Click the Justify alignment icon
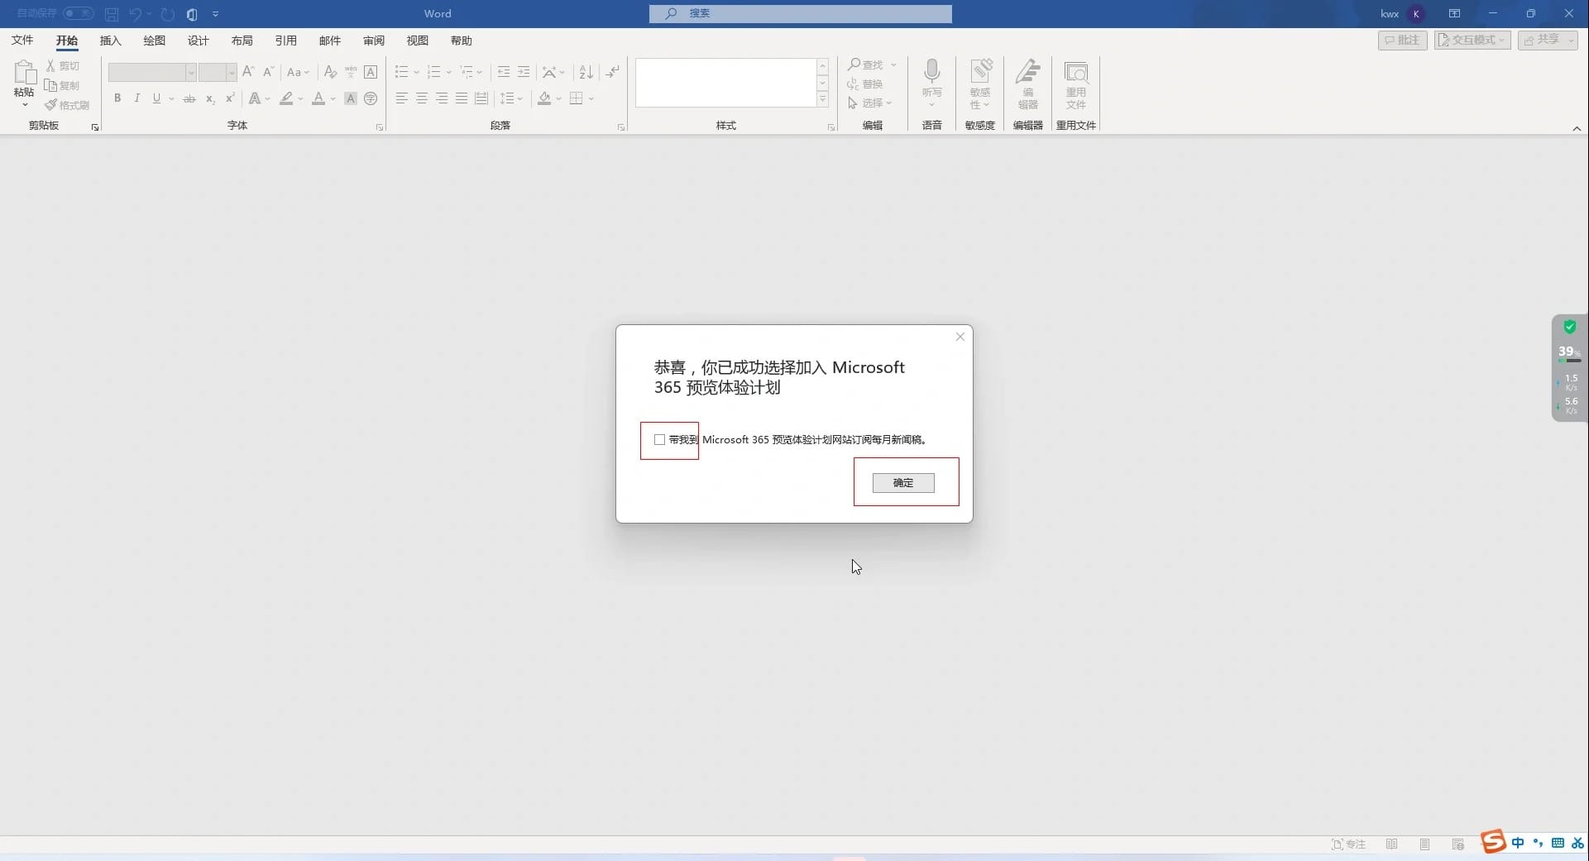Image resolution: width=1589 pixels, height=861 pixels. click(x=462, y=98)
